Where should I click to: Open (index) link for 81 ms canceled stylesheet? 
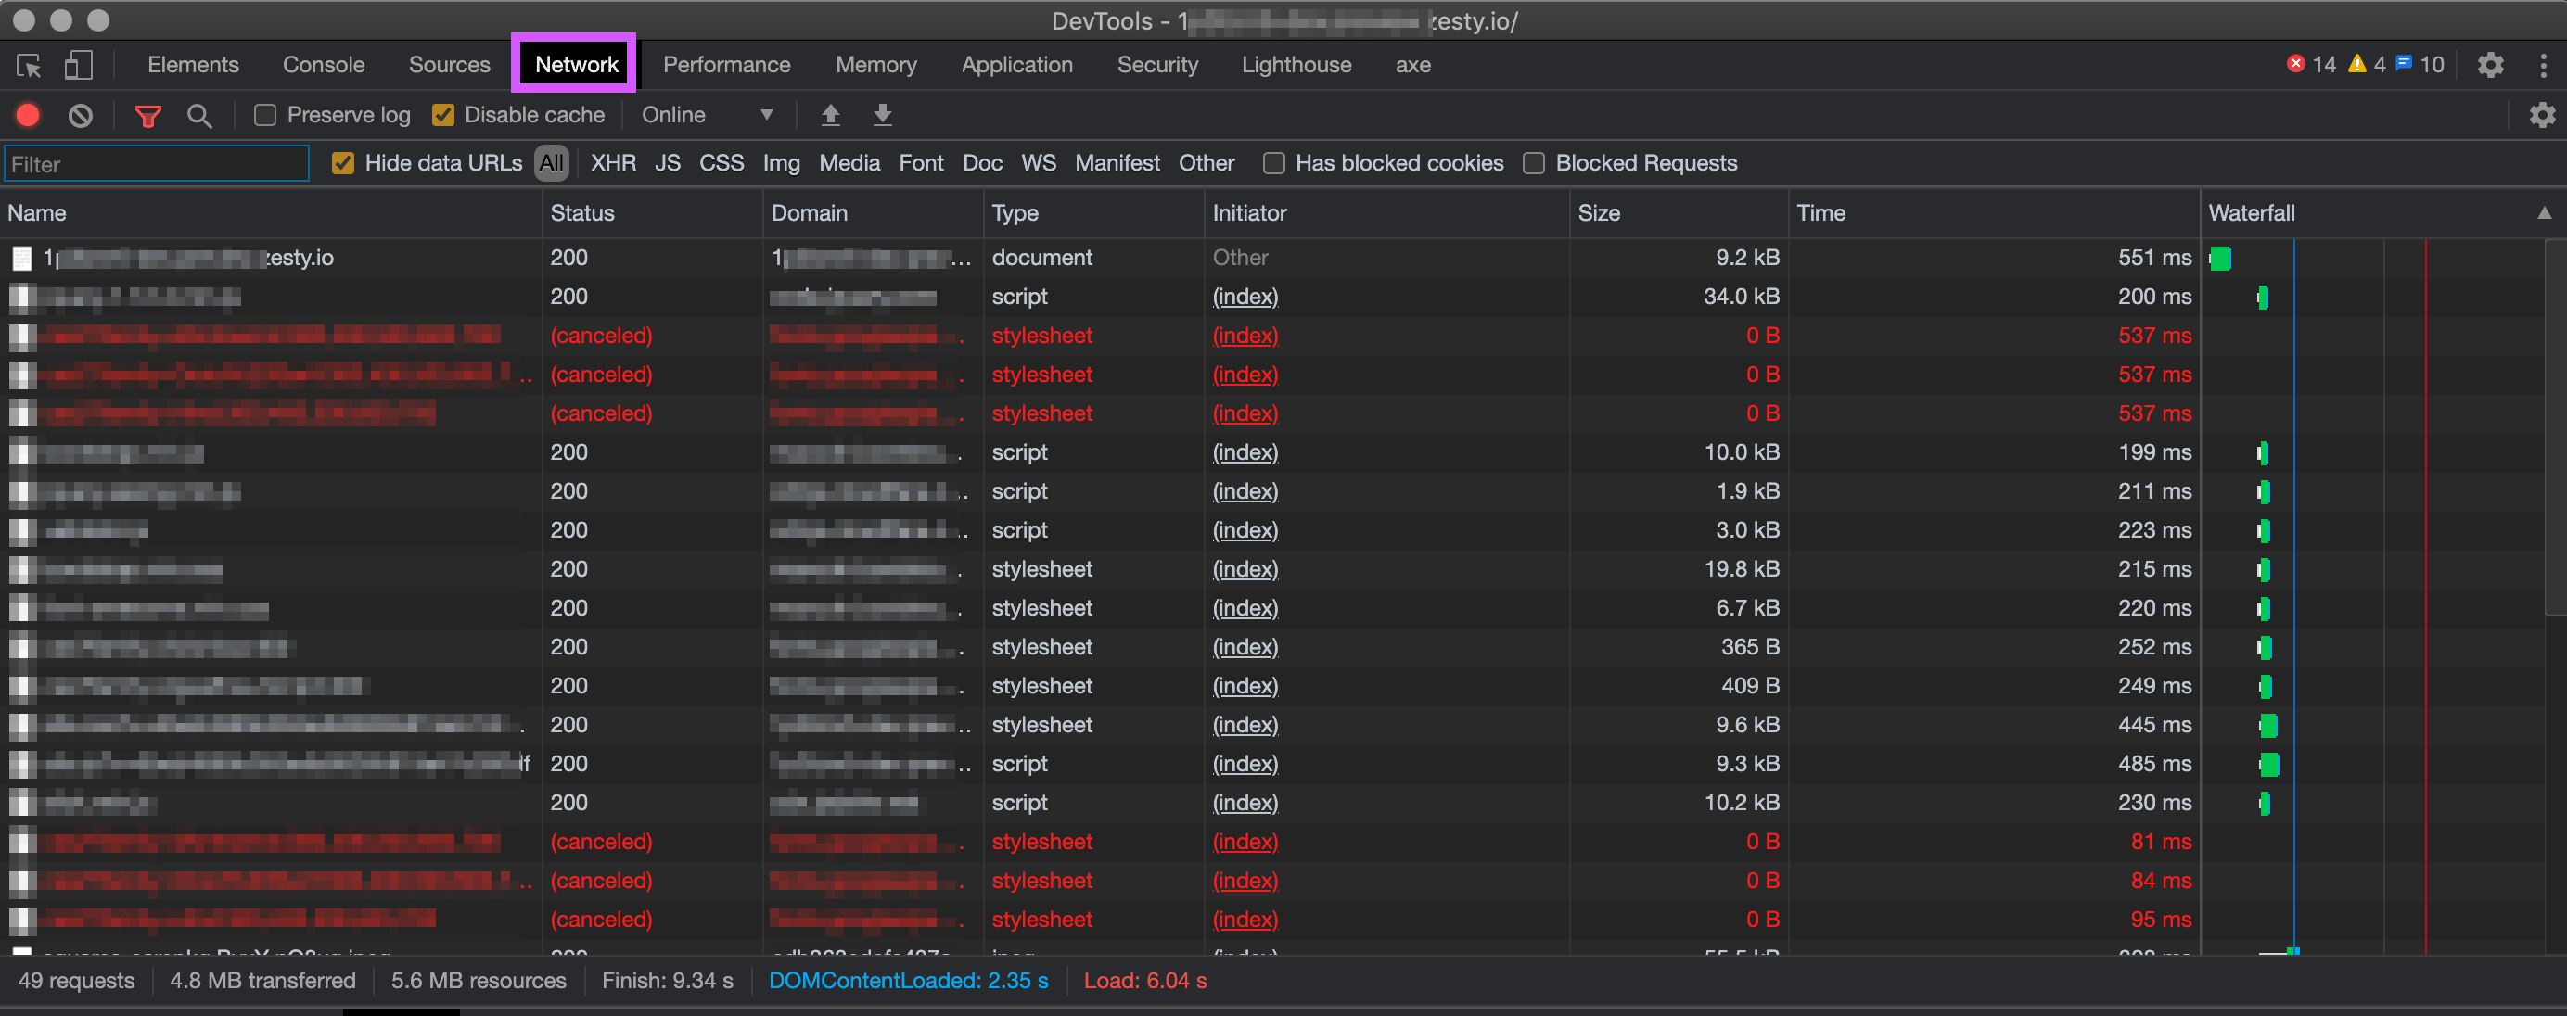pyautogui.click(x=1245, y=843)
